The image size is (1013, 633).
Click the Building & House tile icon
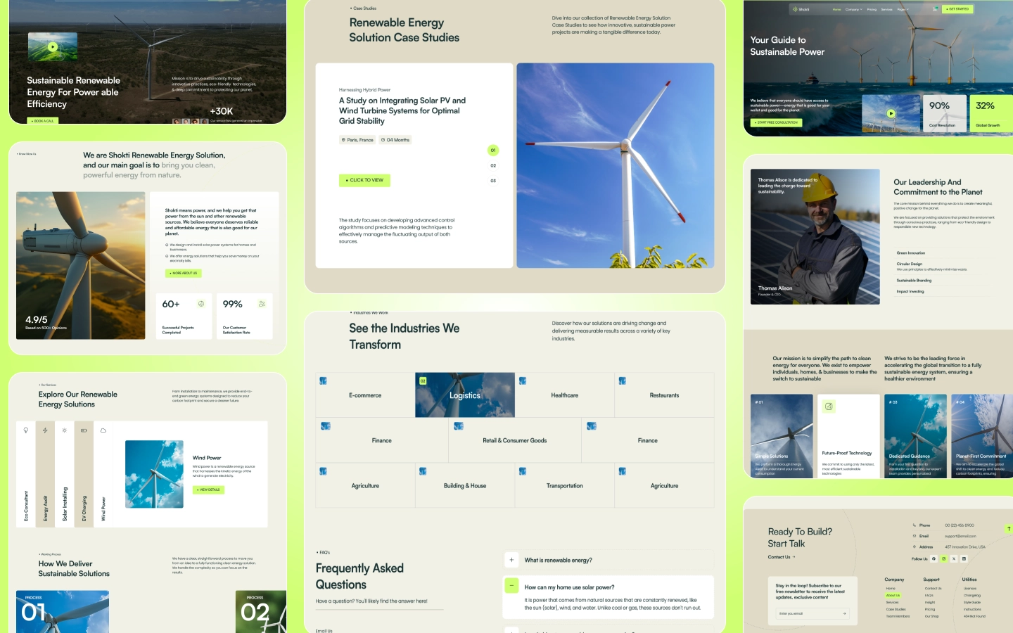click(x=423, y=471)
